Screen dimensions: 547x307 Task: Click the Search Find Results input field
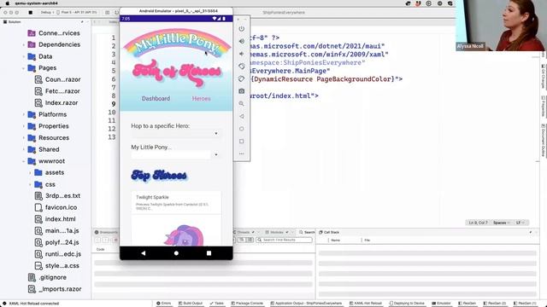tap(284, 240)
